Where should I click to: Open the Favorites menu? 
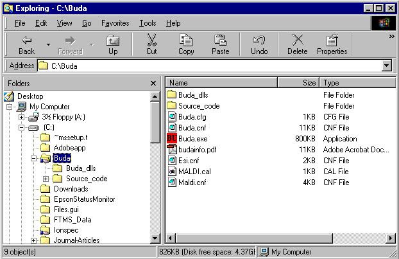pyautogui.click(x=115, y=23)
